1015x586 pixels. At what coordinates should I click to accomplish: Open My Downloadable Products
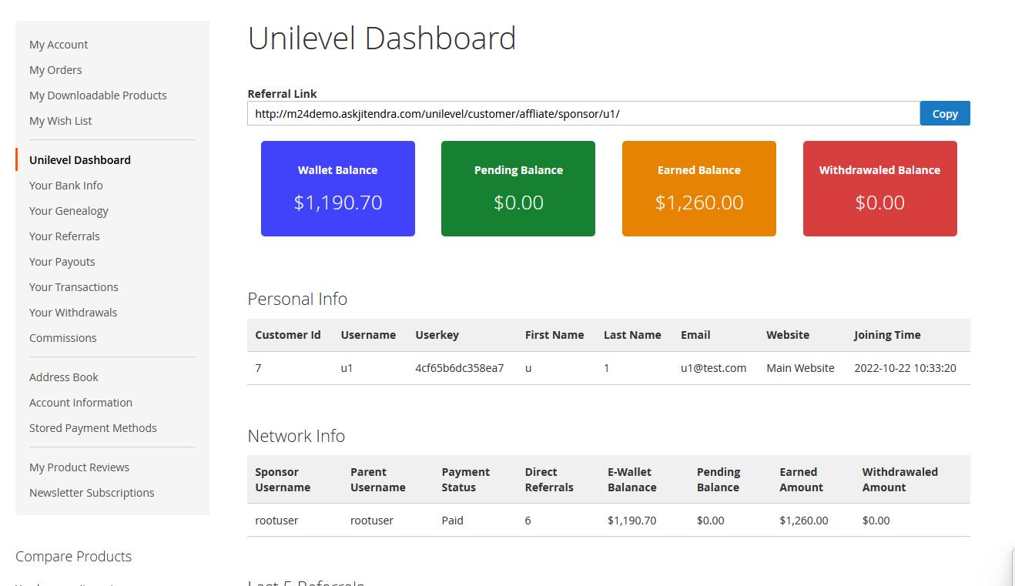point(98,95)
